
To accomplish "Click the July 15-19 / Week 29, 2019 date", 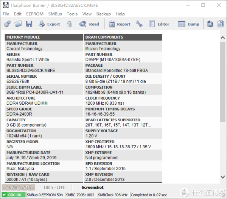I will (x=31, y=158).
